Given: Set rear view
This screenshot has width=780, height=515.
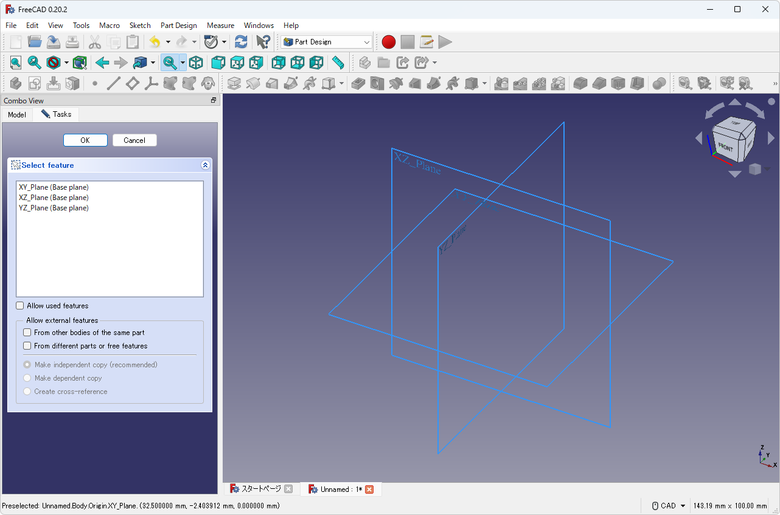Looking at the screenshot, I should (278, 63).
